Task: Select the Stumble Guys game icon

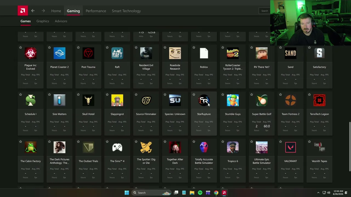Action: 233,100
